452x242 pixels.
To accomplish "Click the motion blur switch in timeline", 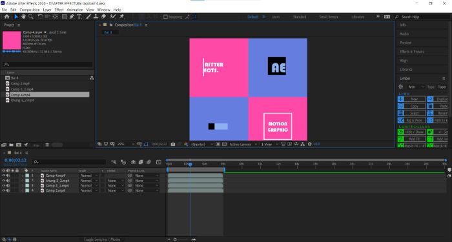I will [x=149, y=162].
